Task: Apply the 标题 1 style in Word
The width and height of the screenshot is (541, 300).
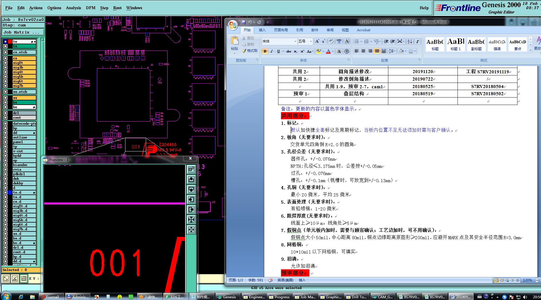Action: click(x=456, y=44)
